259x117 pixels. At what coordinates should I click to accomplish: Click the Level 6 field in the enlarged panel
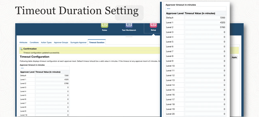(205, 46)
